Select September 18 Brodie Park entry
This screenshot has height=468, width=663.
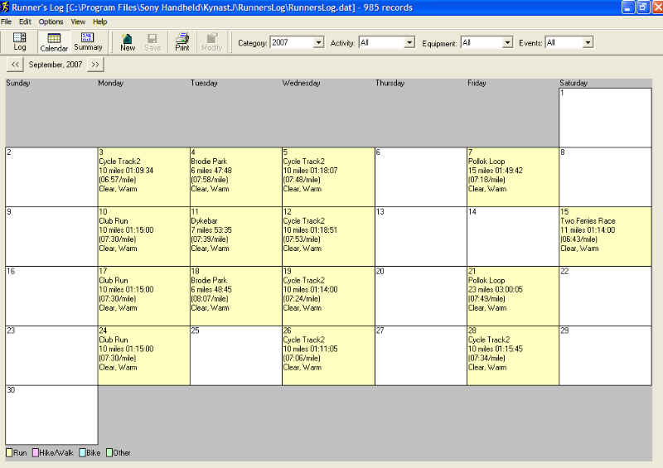236,297
